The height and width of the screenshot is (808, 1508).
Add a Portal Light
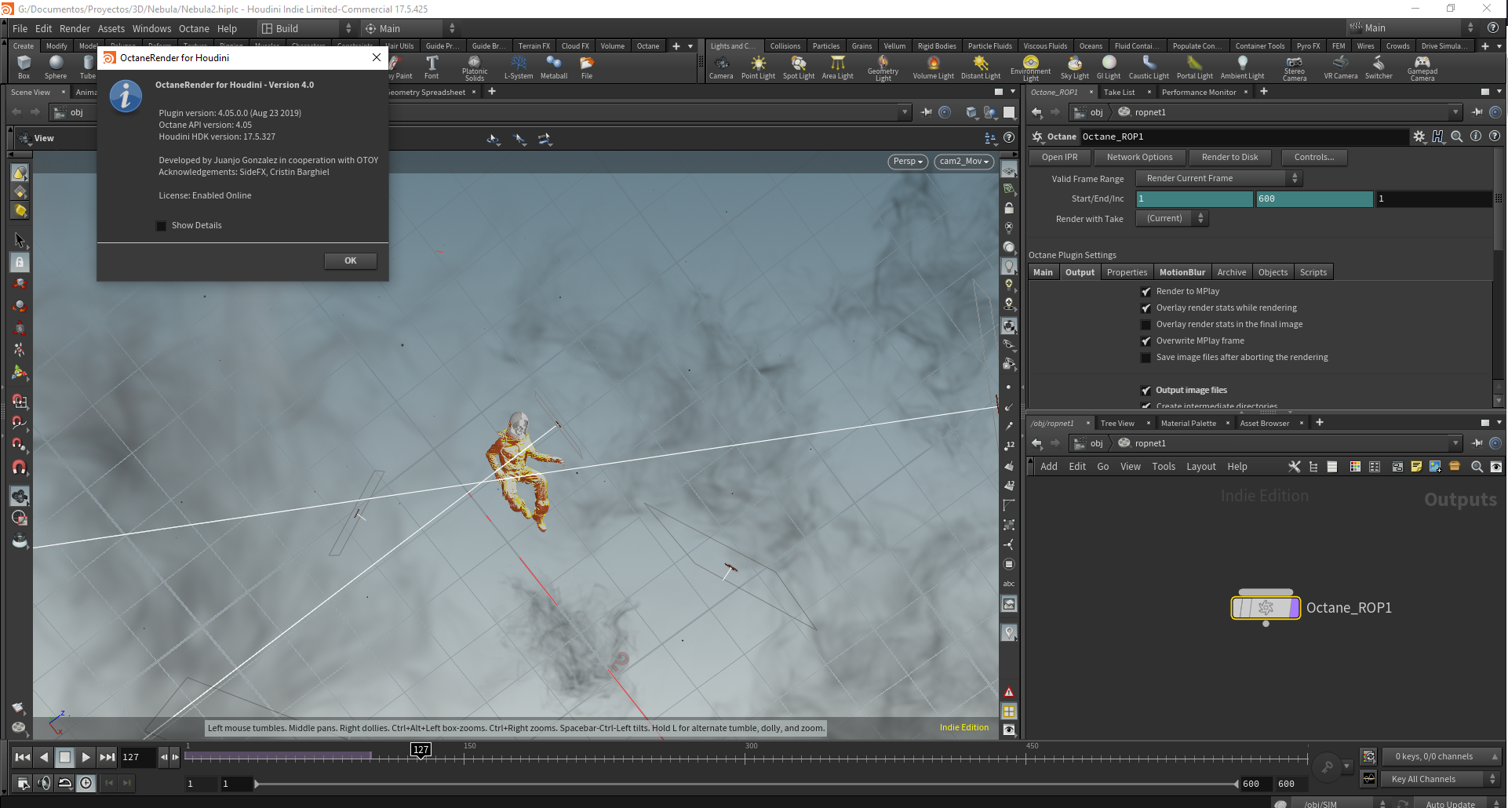pyautogui.click(x=1195, y=67)
